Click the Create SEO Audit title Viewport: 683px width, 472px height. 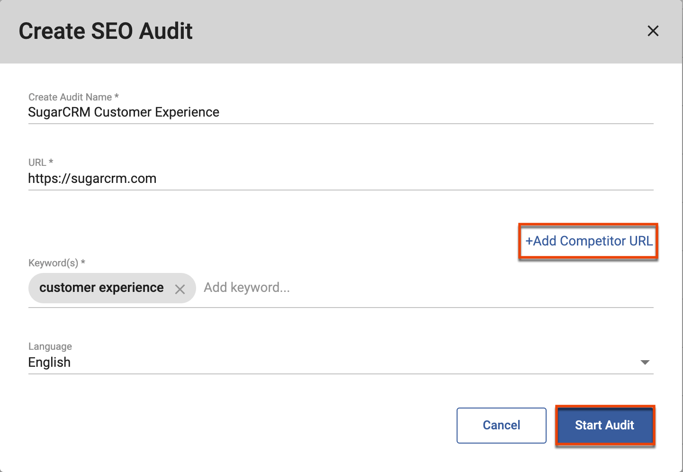[x=105, y=31]
